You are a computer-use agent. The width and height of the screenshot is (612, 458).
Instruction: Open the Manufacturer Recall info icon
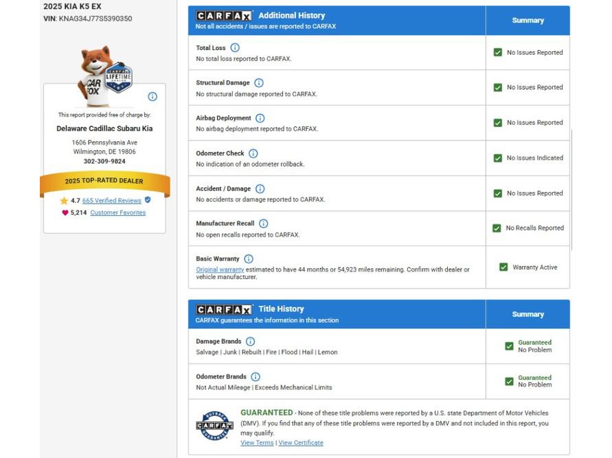coord(264,224)
